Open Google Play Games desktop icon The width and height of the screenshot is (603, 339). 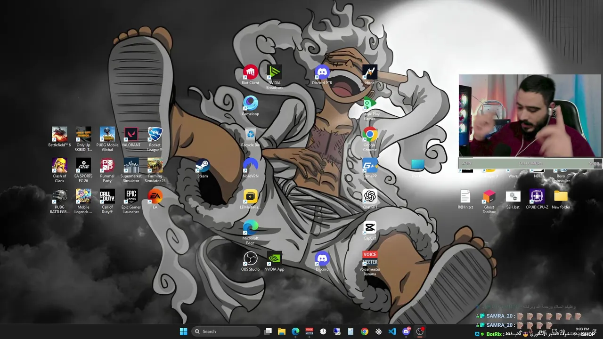[x=370, y=108]
